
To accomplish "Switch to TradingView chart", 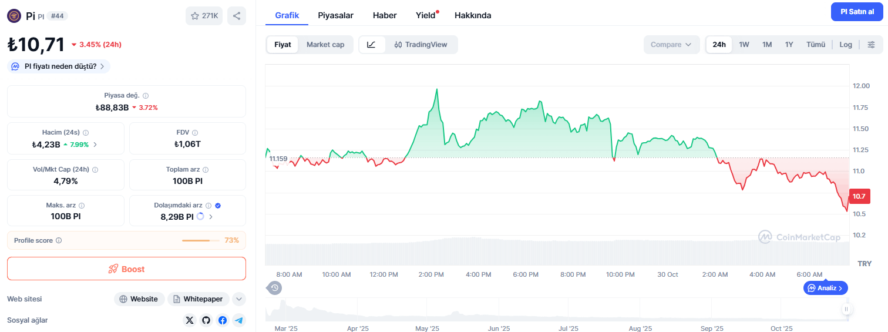I will (x=421, y=45).
